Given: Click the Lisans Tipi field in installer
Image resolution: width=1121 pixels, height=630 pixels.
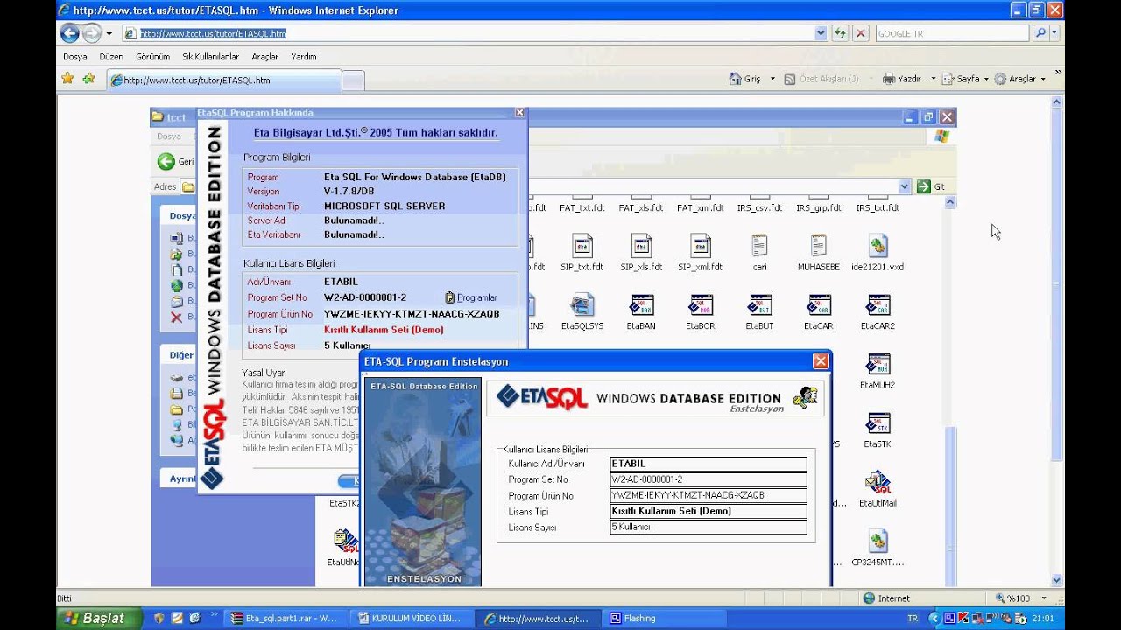Looking at the screenshot, I should pos(708,511).
